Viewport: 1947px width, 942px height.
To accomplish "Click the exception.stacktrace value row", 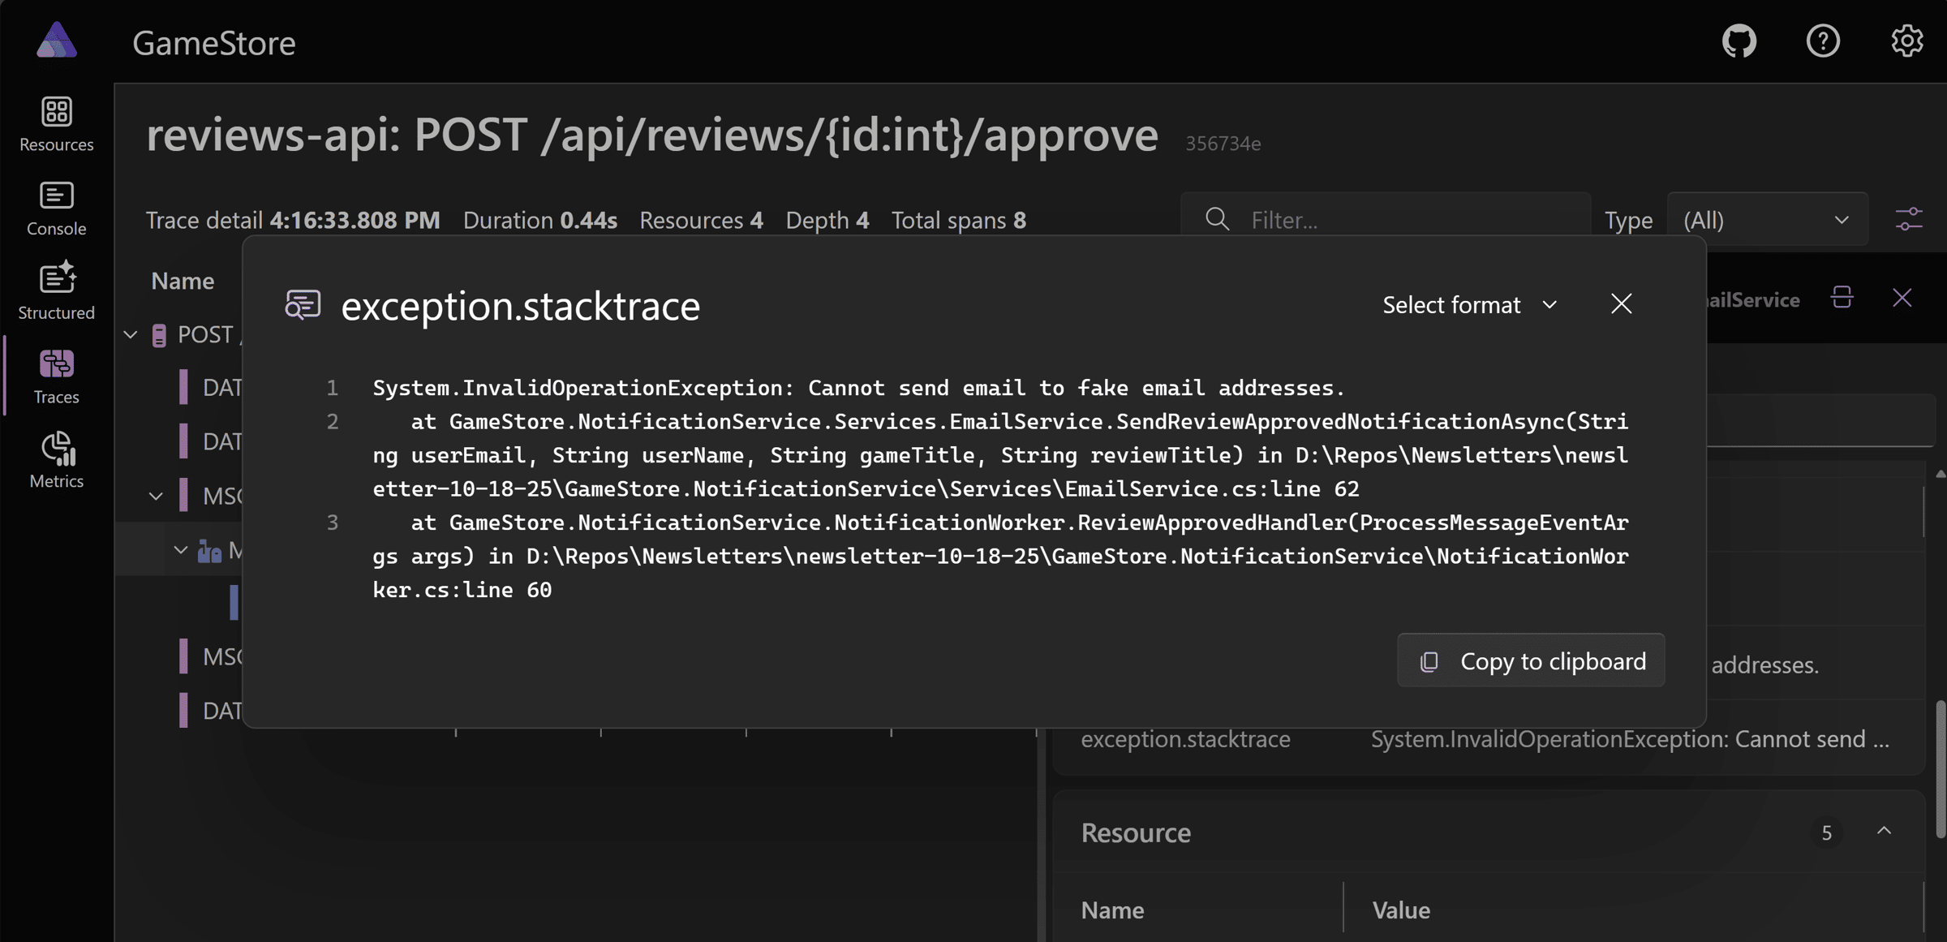I will (1629, 739).
